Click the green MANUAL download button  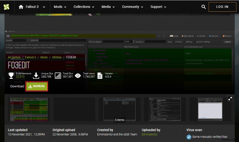coord(36,86)
